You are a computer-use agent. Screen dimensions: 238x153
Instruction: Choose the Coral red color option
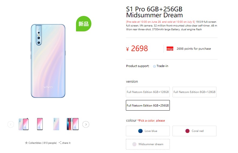(194, 131)
